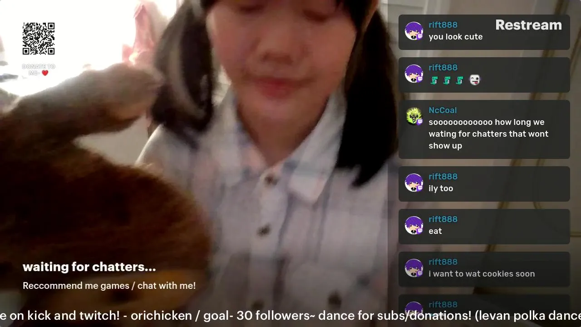581x327 pixels.
Task: Click the donation QR code
Action: click(39, 39)
